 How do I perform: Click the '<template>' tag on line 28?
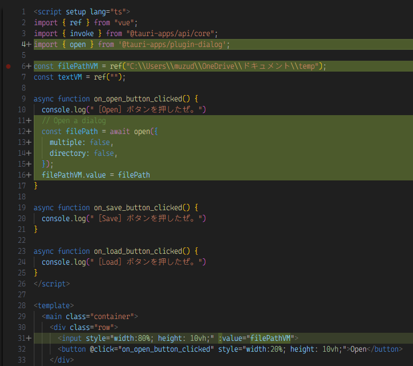click(x=54, y=306)
